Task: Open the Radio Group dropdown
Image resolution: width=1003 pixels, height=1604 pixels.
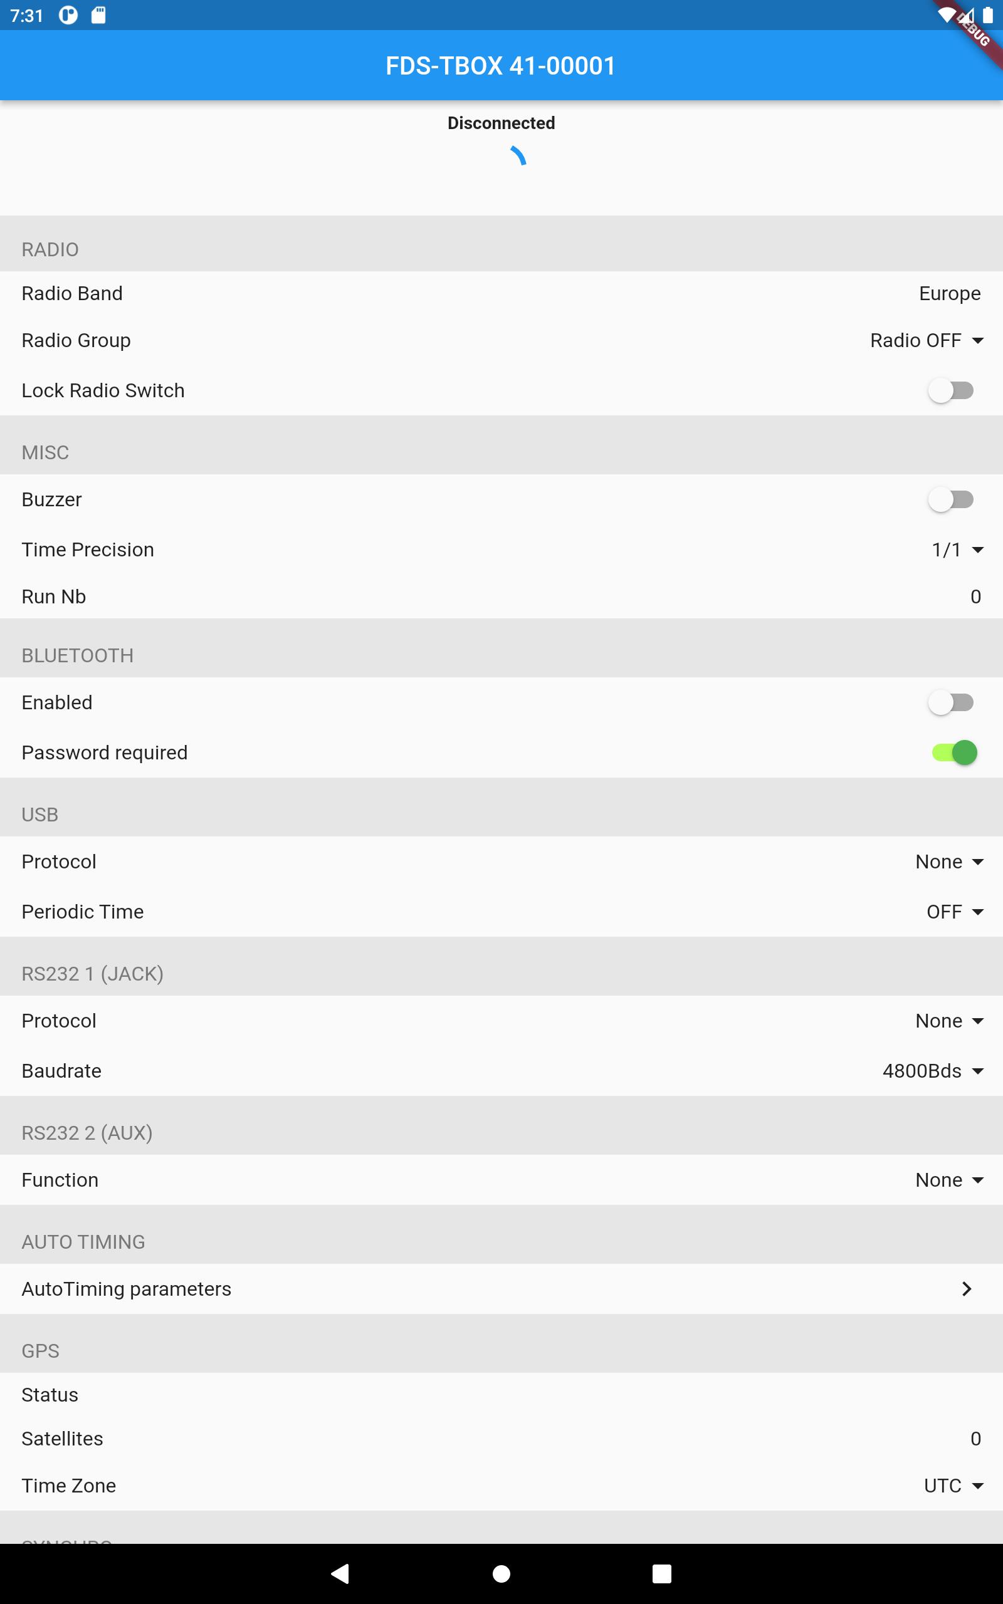Action: click(927, 340)
